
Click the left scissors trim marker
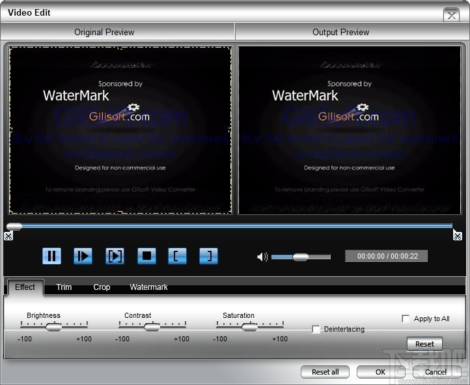pos(8,236)
